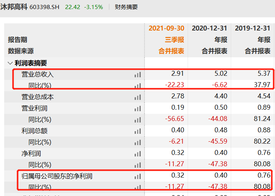Click the 净利润 row label

point(31,153)
